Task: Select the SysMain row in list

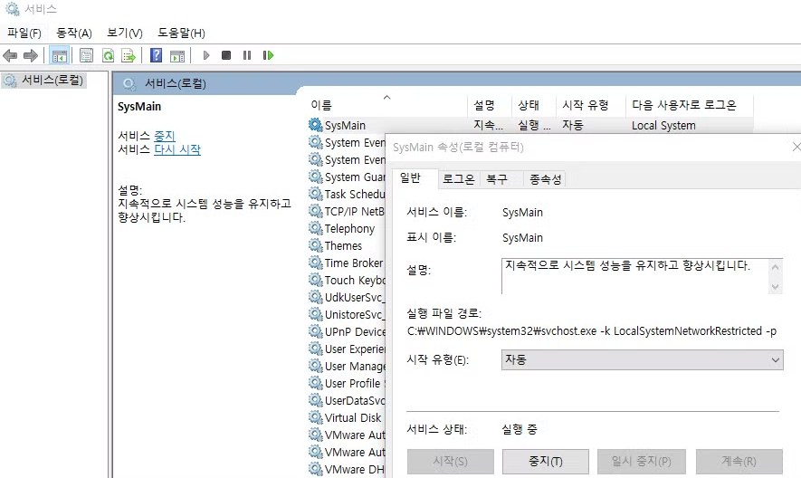Action: click(x=529, y=125)
